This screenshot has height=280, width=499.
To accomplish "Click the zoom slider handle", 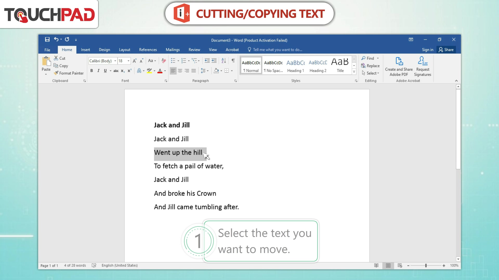I will (x=426, y=265).
